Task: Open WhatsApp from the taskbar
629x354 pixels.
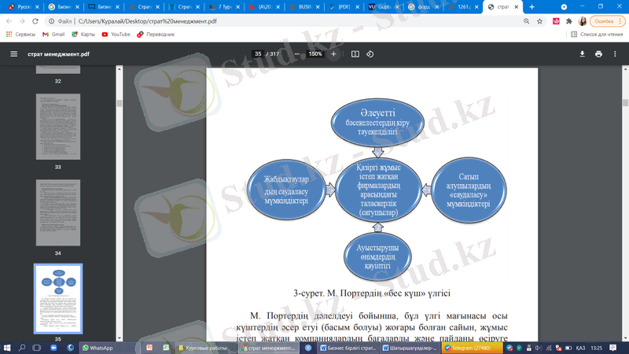Action: 97,348
